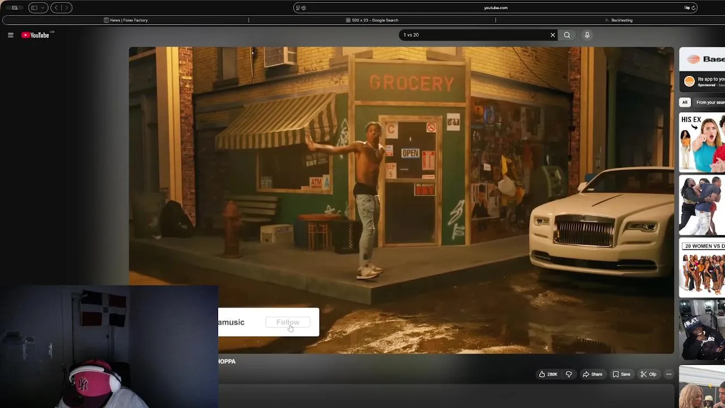This screenshot has height=408, width=725.
Task: Clear the YouTube search query
Action: click(x=553, y=35)
